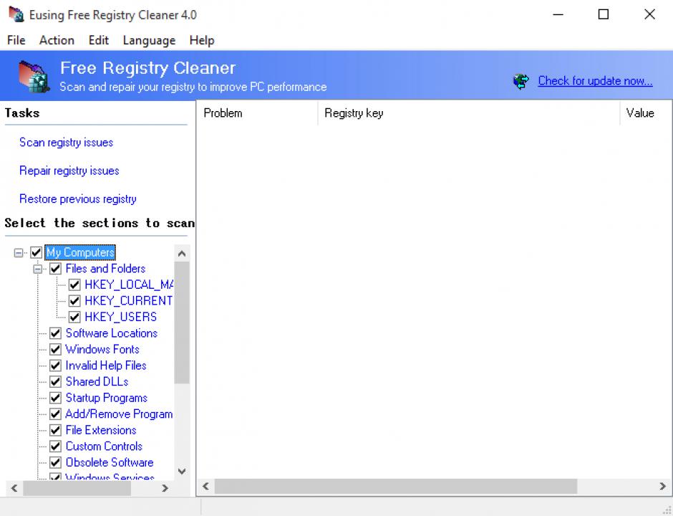Click the Registry Cleaner logo icon in banner

click(x=33, y=76)
